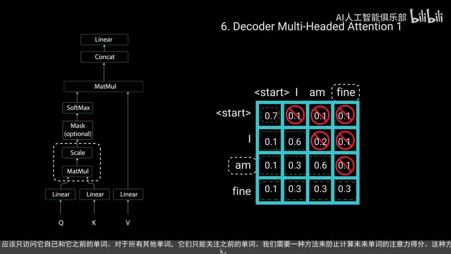Click the Linear block above Q
Viewport: 451px width, 254px height.
(61, 194)
